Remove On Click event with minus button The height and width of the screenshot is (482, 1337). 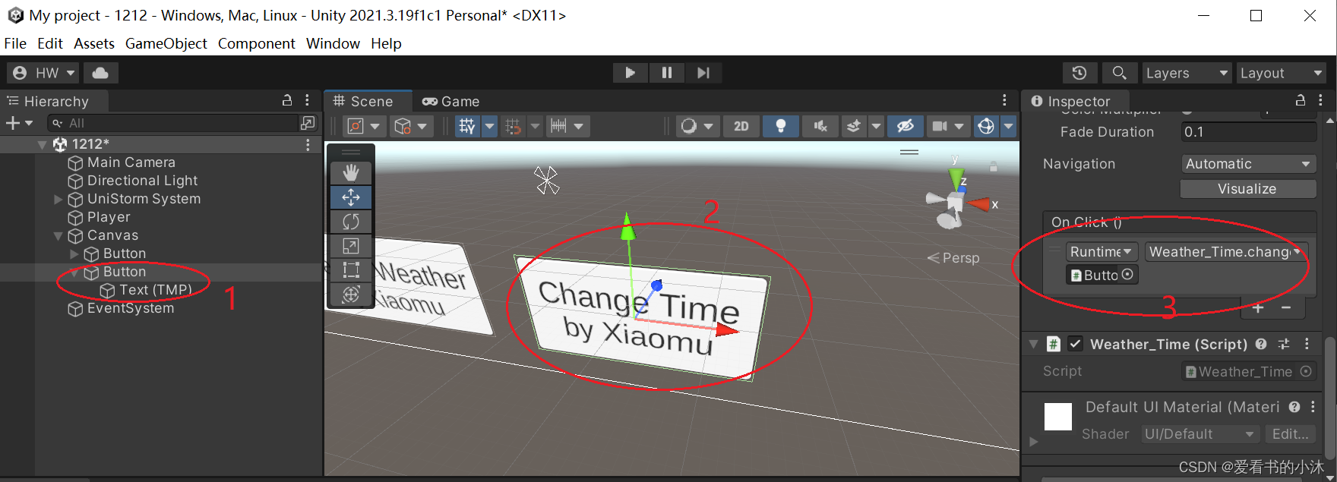coord(1286,307)
